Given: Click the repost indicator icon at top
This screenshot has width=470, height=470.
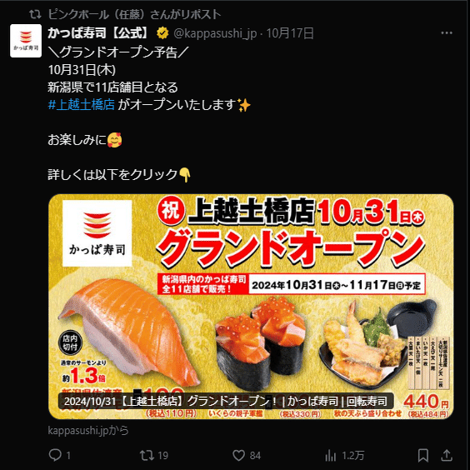Looking at the screenshot, I should point(35,14).
